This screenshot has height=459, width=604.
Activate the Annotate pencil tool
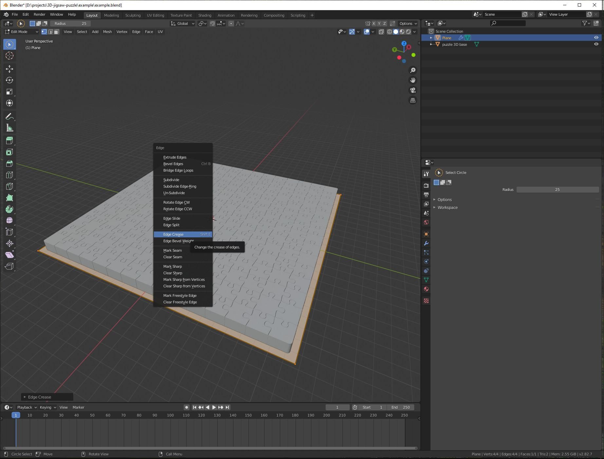pos(9,117)
